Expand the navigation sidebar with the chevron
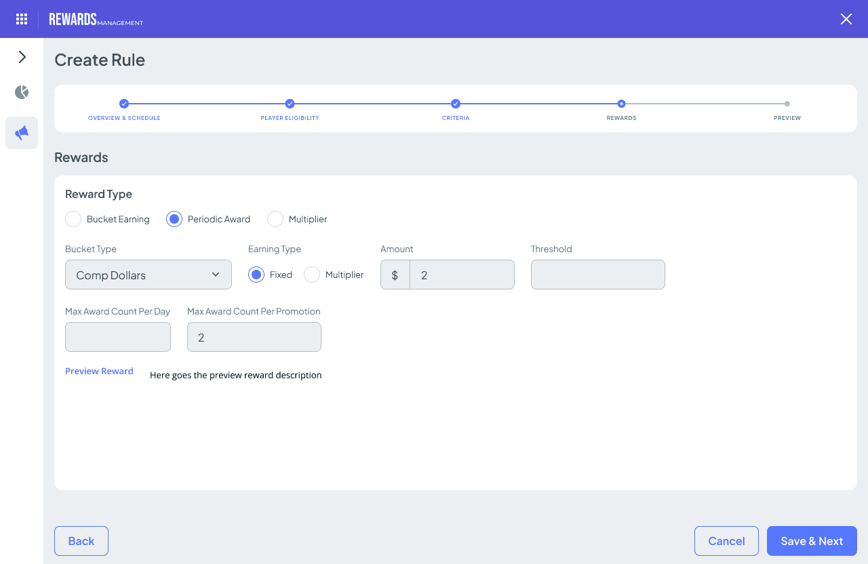The height and width of the screenshot is (564, 868). [21, 57]
